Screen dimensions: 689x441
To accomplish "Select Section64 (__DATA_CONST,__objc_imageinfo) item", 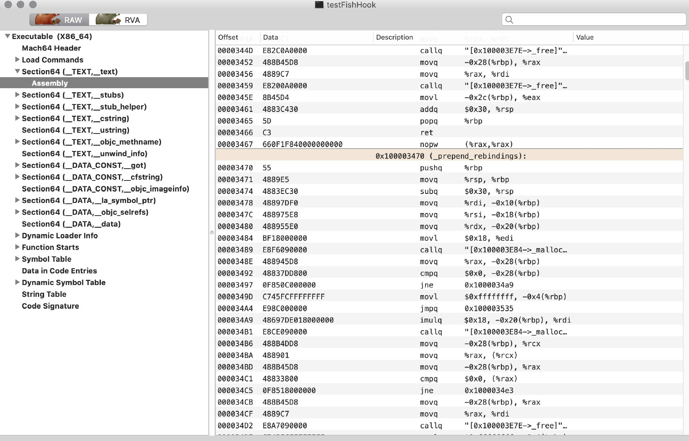I will [x=105, y=189].
